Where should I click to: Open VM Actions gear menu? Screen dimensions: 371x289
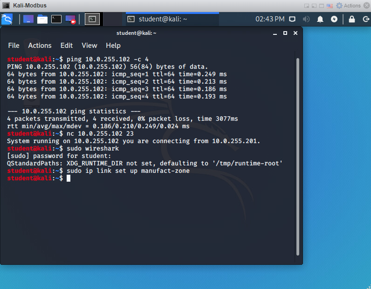pyautogui.click(x=349, y=6)
